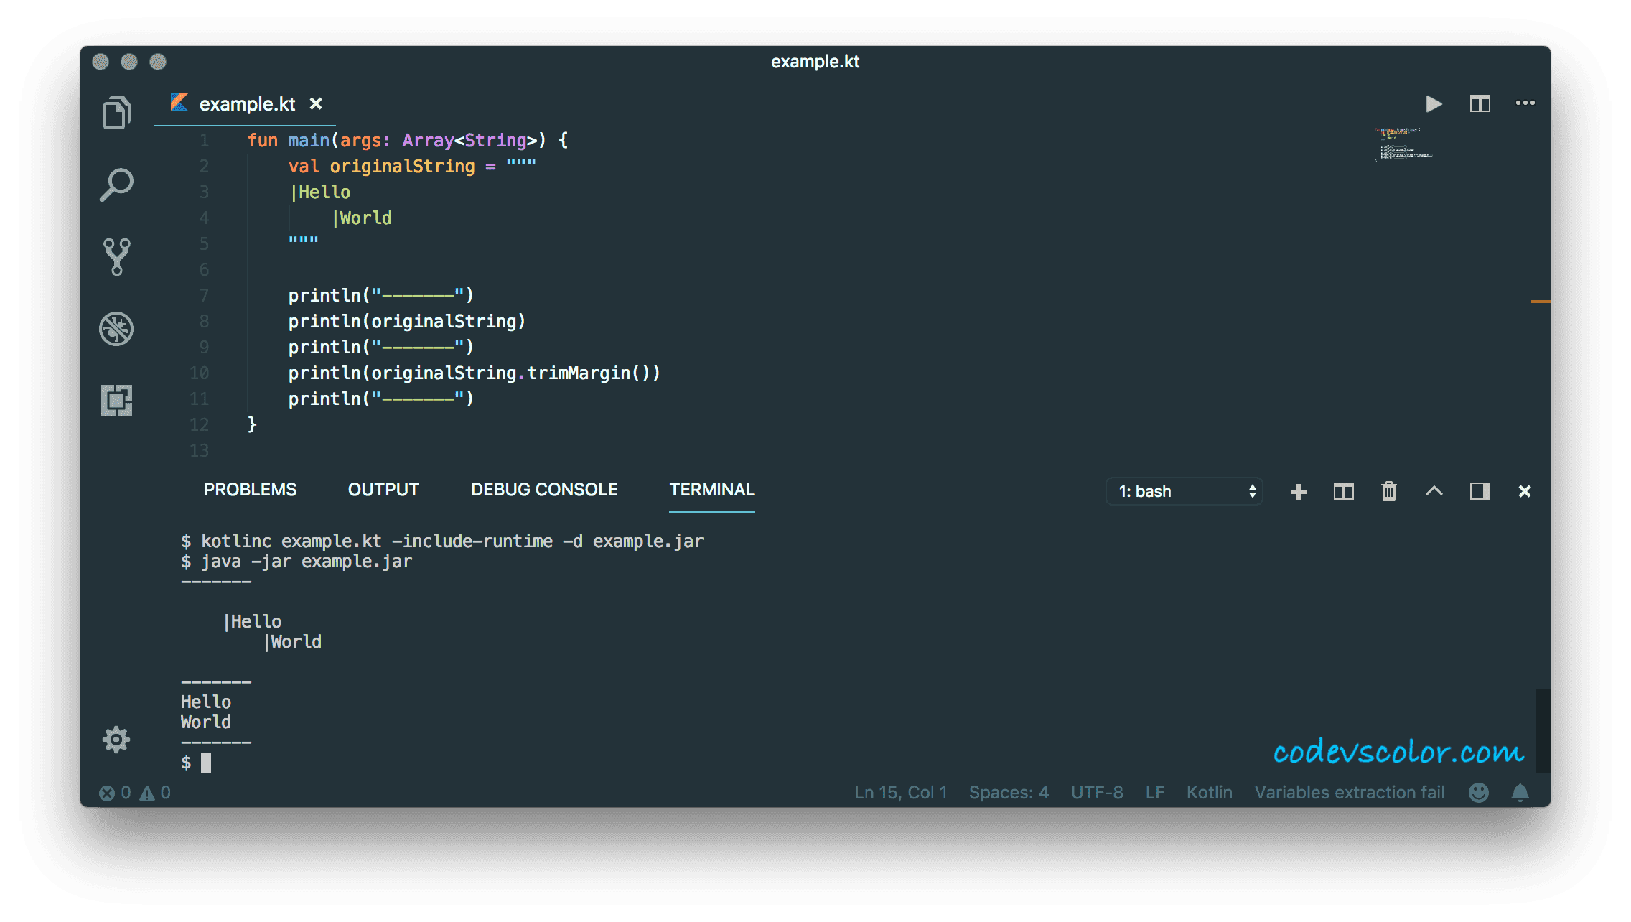This screenshot has width=1631, height=922.
Task: Add a new terminal instance
Action: click(x=1298, y=491)
